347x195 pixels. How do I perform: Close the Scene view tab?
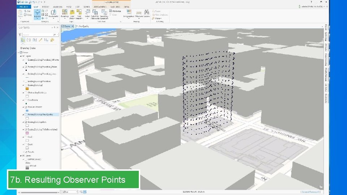pos(72,26)
